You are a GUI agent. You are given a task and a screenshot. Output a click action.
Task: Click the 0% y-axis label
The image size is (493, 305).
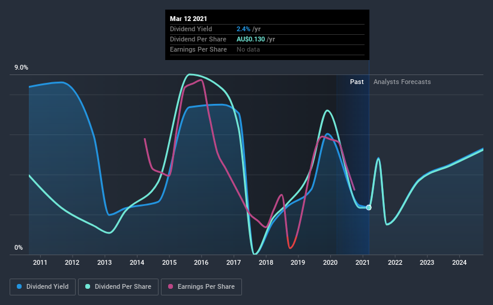[x=19, y=248]
